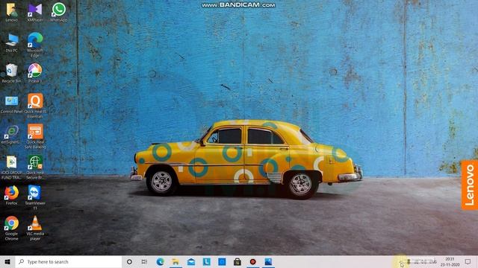Screen dimensions: 478x268
Task: Select the ICICI GROUP FUND file icon
Action: 12,167
